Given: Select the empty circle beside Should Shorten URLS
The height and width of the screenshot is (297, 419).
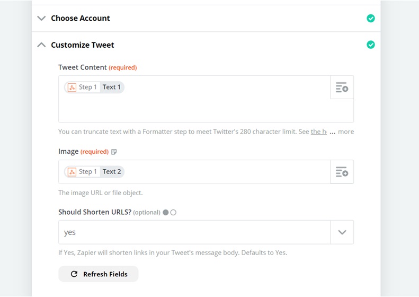Looking at the screenshot, I should point(173,213).
